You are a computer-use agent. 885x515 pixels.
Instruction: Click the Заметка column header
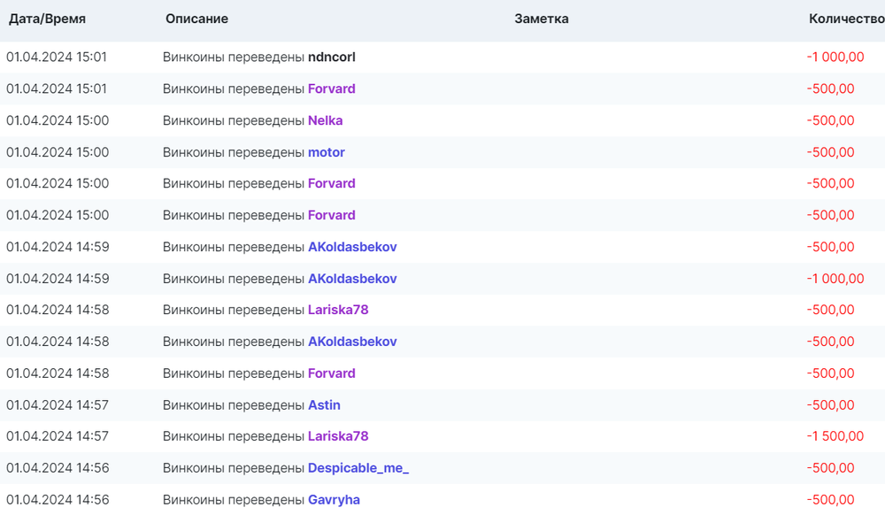[x=541, y=19]
